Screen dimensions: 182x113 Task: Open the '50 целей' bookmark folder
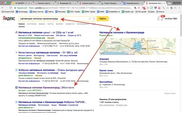tap(141, 12)
